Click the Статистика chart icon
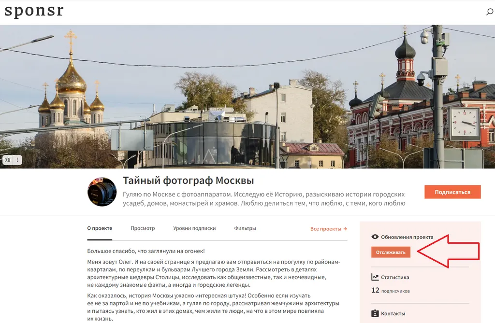 (x=375, y=277)
